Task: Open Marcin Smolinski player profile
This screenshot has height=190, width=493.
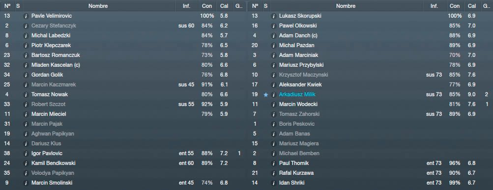Action: click(x=52, y=183)
